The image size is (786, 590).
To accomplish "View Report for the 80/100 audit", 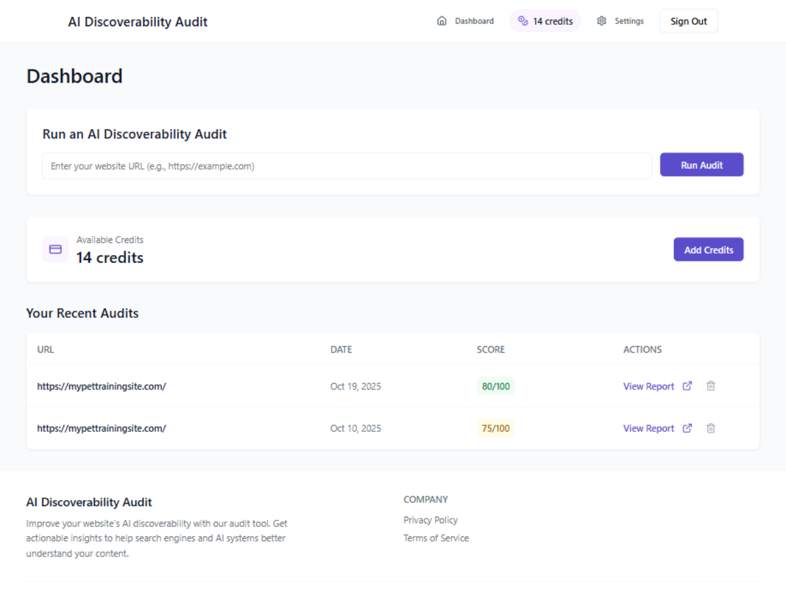I will coord(648,386).
